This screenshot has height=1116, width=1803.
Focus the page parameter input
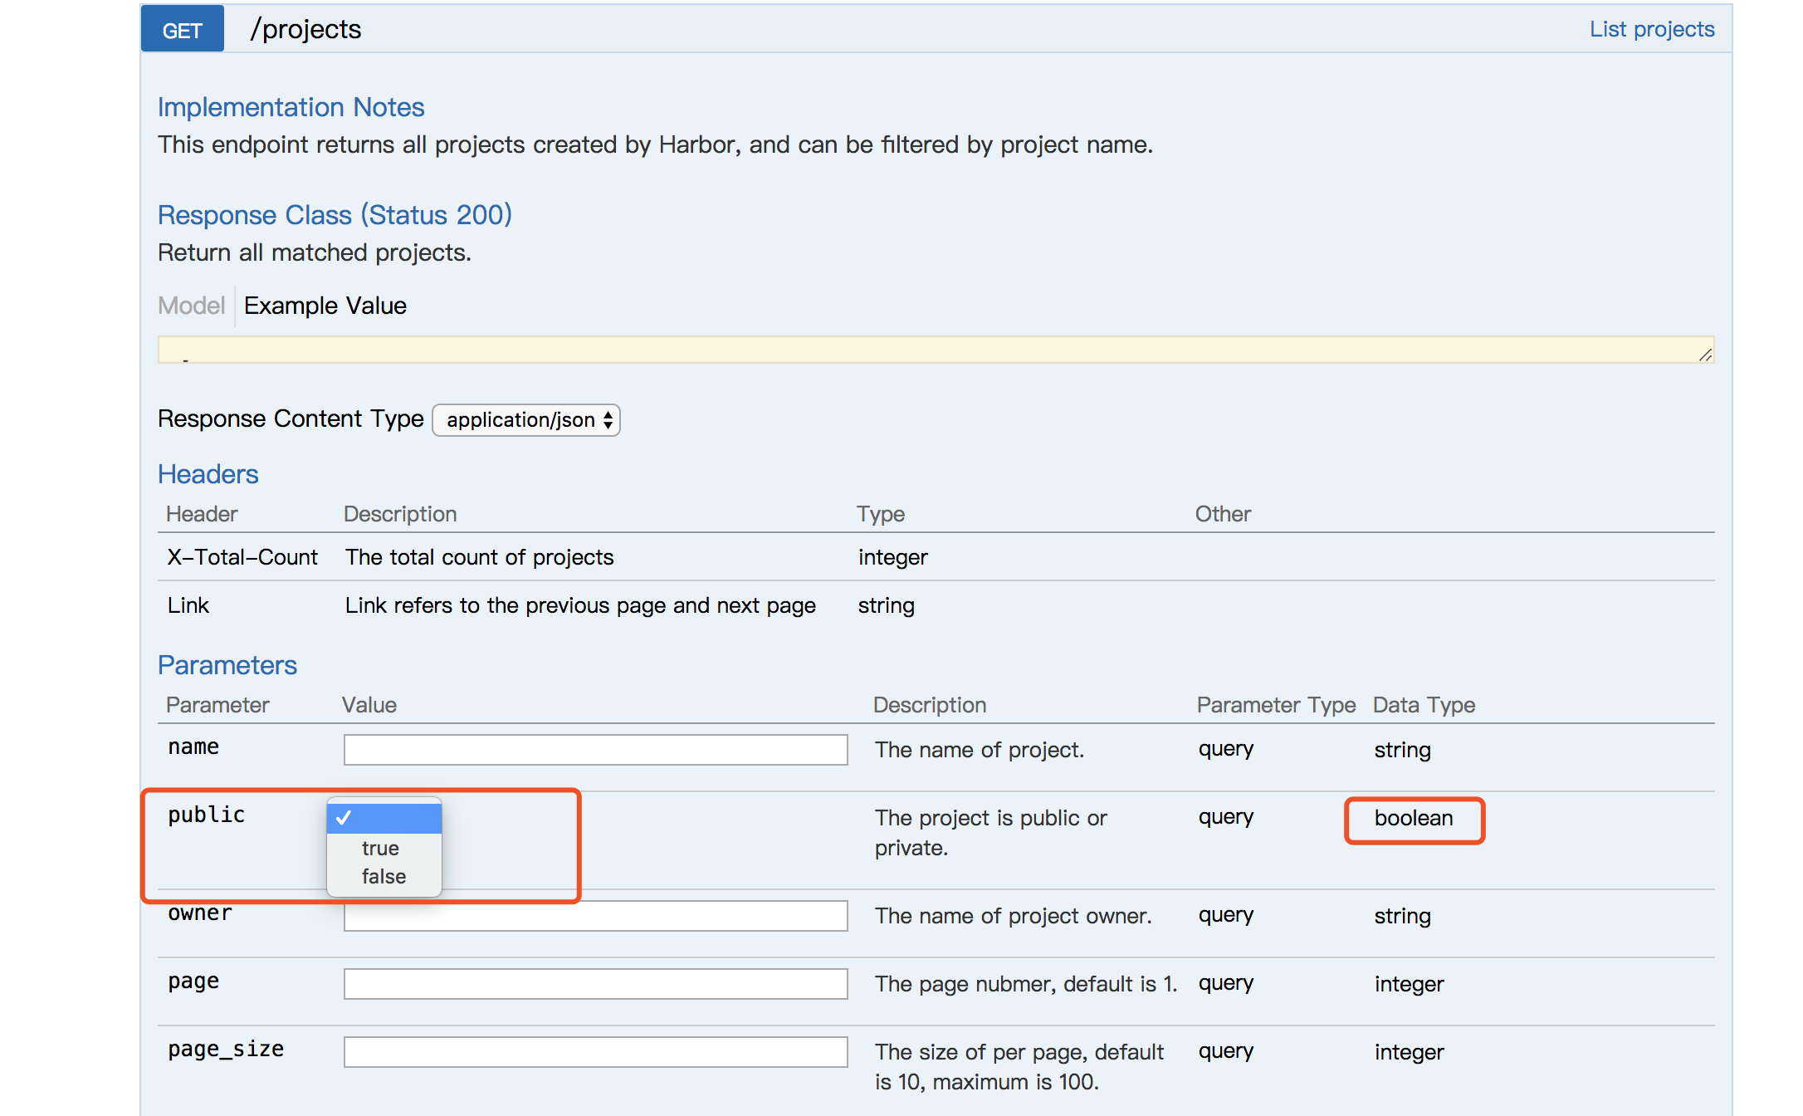coord(595,984)
